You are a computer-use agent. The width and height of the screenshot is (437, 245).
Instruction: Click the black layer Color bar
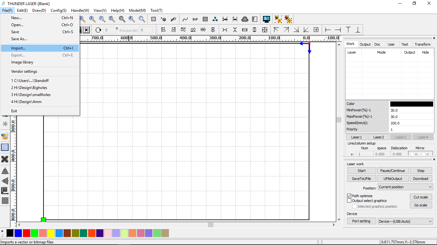click(411, 104)
